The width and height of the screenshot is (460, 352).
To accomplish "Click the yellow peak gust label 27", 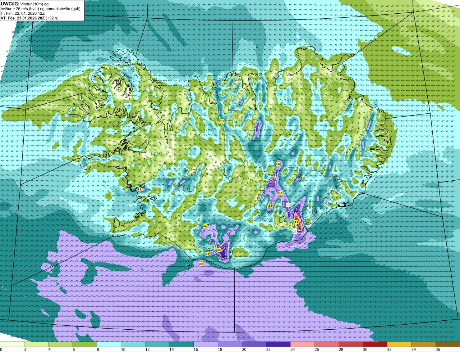I will pos(222,121).
